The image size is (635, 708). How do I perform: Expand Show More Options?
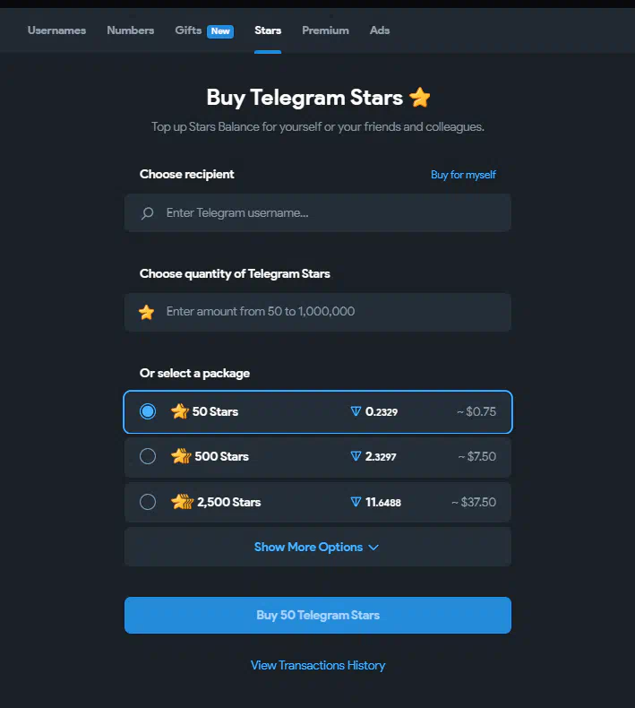click(318, 547)
